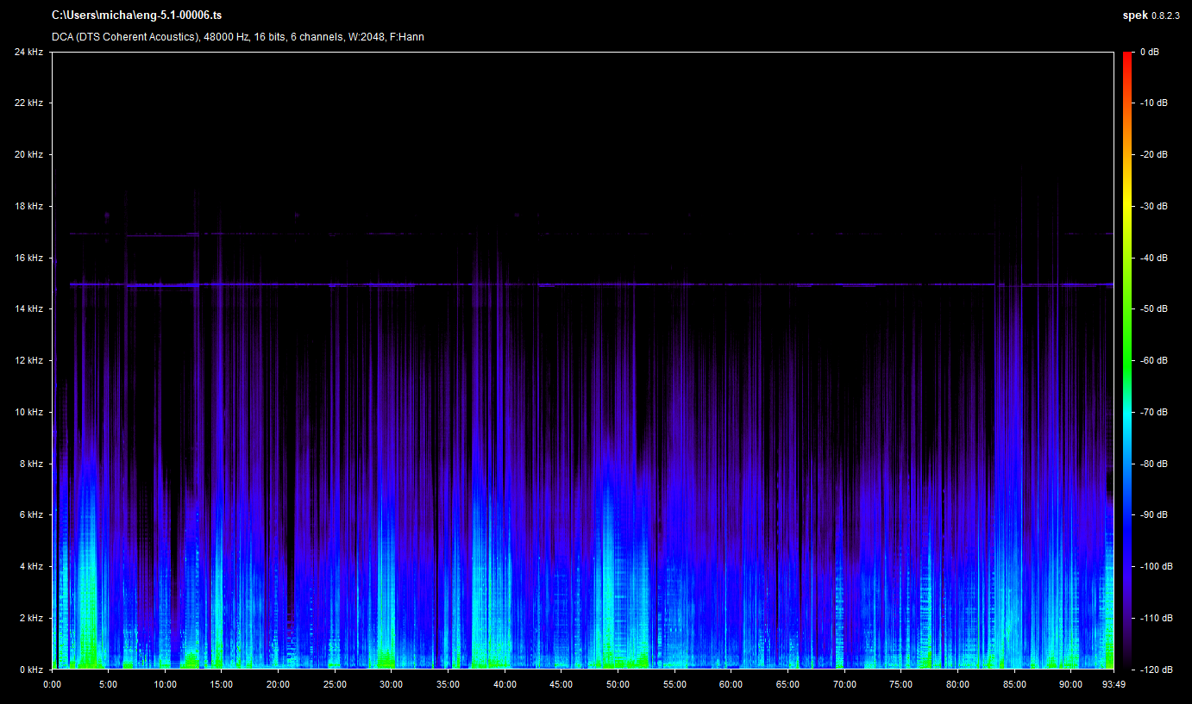1192x704 pixels.
Task: Click the 0 kHz frequency axis label
Action: coord(30,670)
